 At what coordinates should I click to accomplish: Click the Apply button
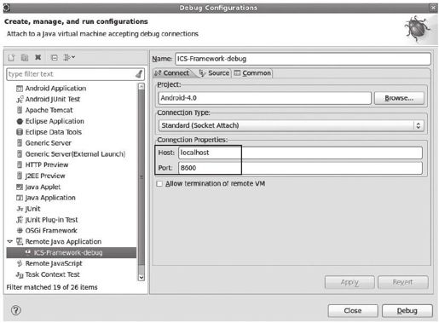[x=349, y=282]
